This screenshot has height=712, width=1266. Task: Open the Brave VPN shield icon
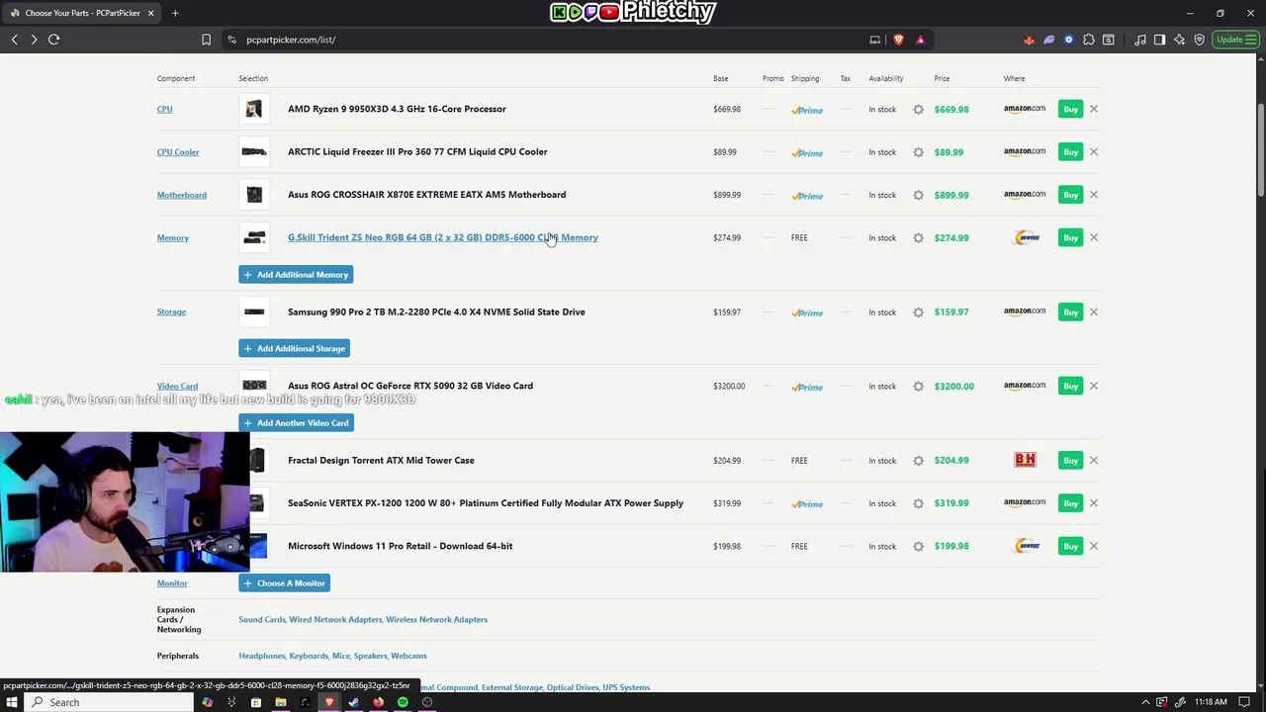tap(1199, 40)
